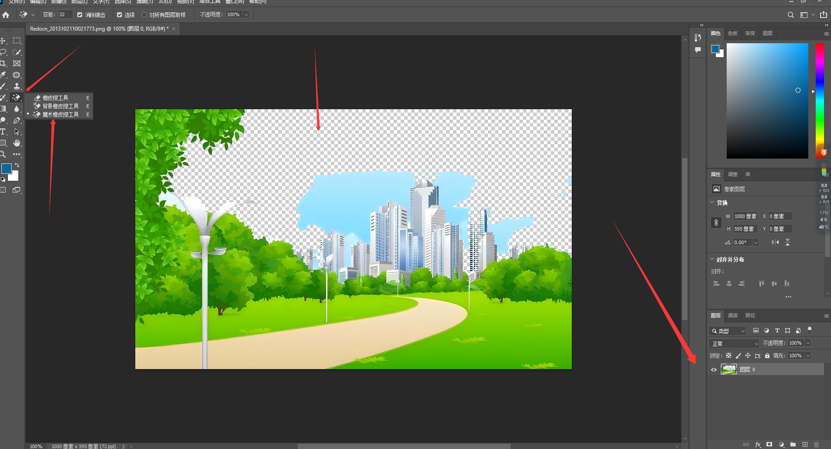Toggle 消除锯齿 anti-alias checkbox
831x449 pixels.
(x=80, y=15)
